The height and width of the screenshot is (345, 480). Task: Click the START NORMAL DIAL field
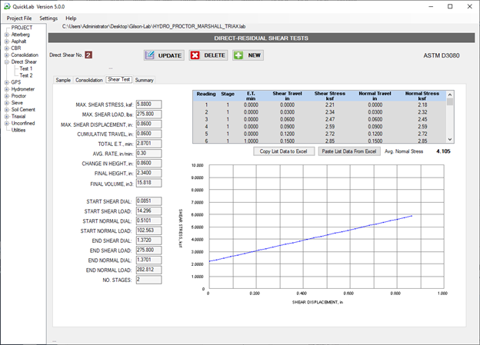click(x=148, y=221)
